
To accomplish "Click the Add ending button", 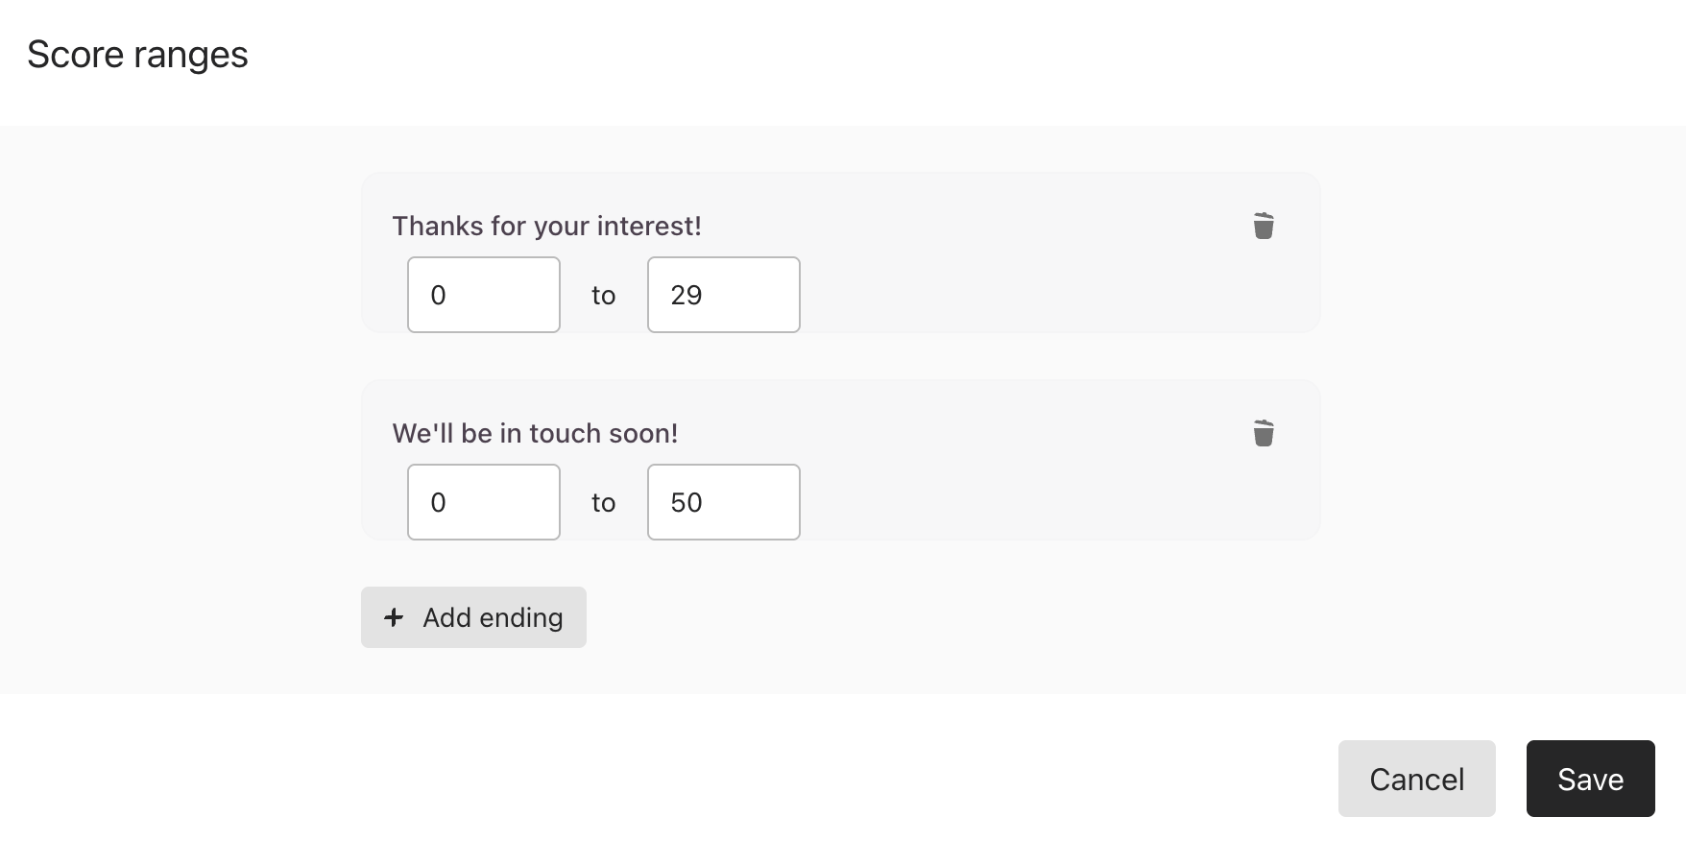I will (473, 617).
